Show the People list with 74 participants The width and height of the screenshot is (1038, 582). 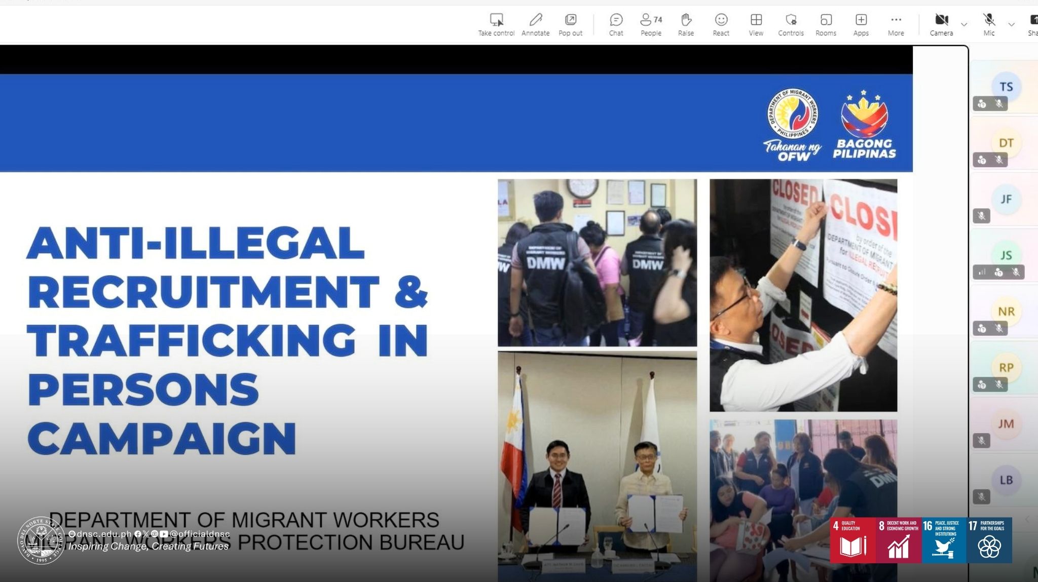[x=651, y=25]
